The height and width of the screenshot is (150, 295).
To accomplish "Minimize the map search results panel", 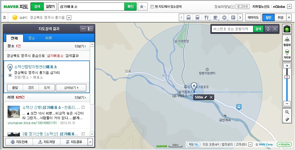I will pos(83,29).
